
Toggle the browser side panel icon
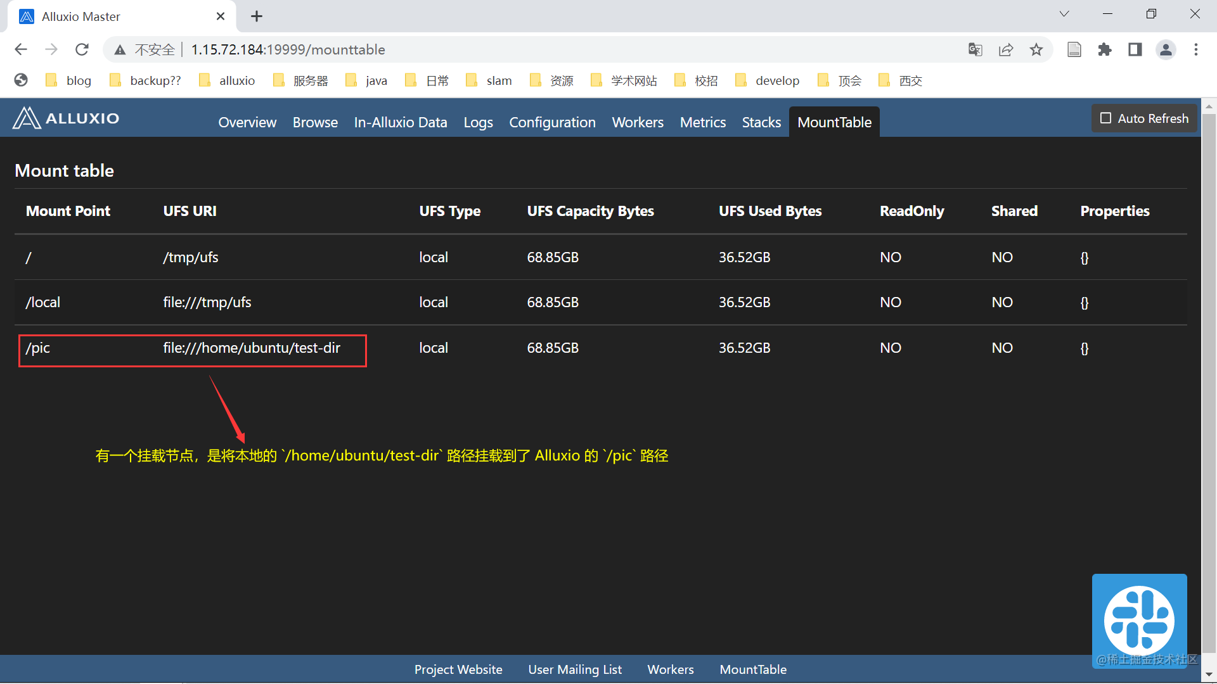pos(1135,49)
